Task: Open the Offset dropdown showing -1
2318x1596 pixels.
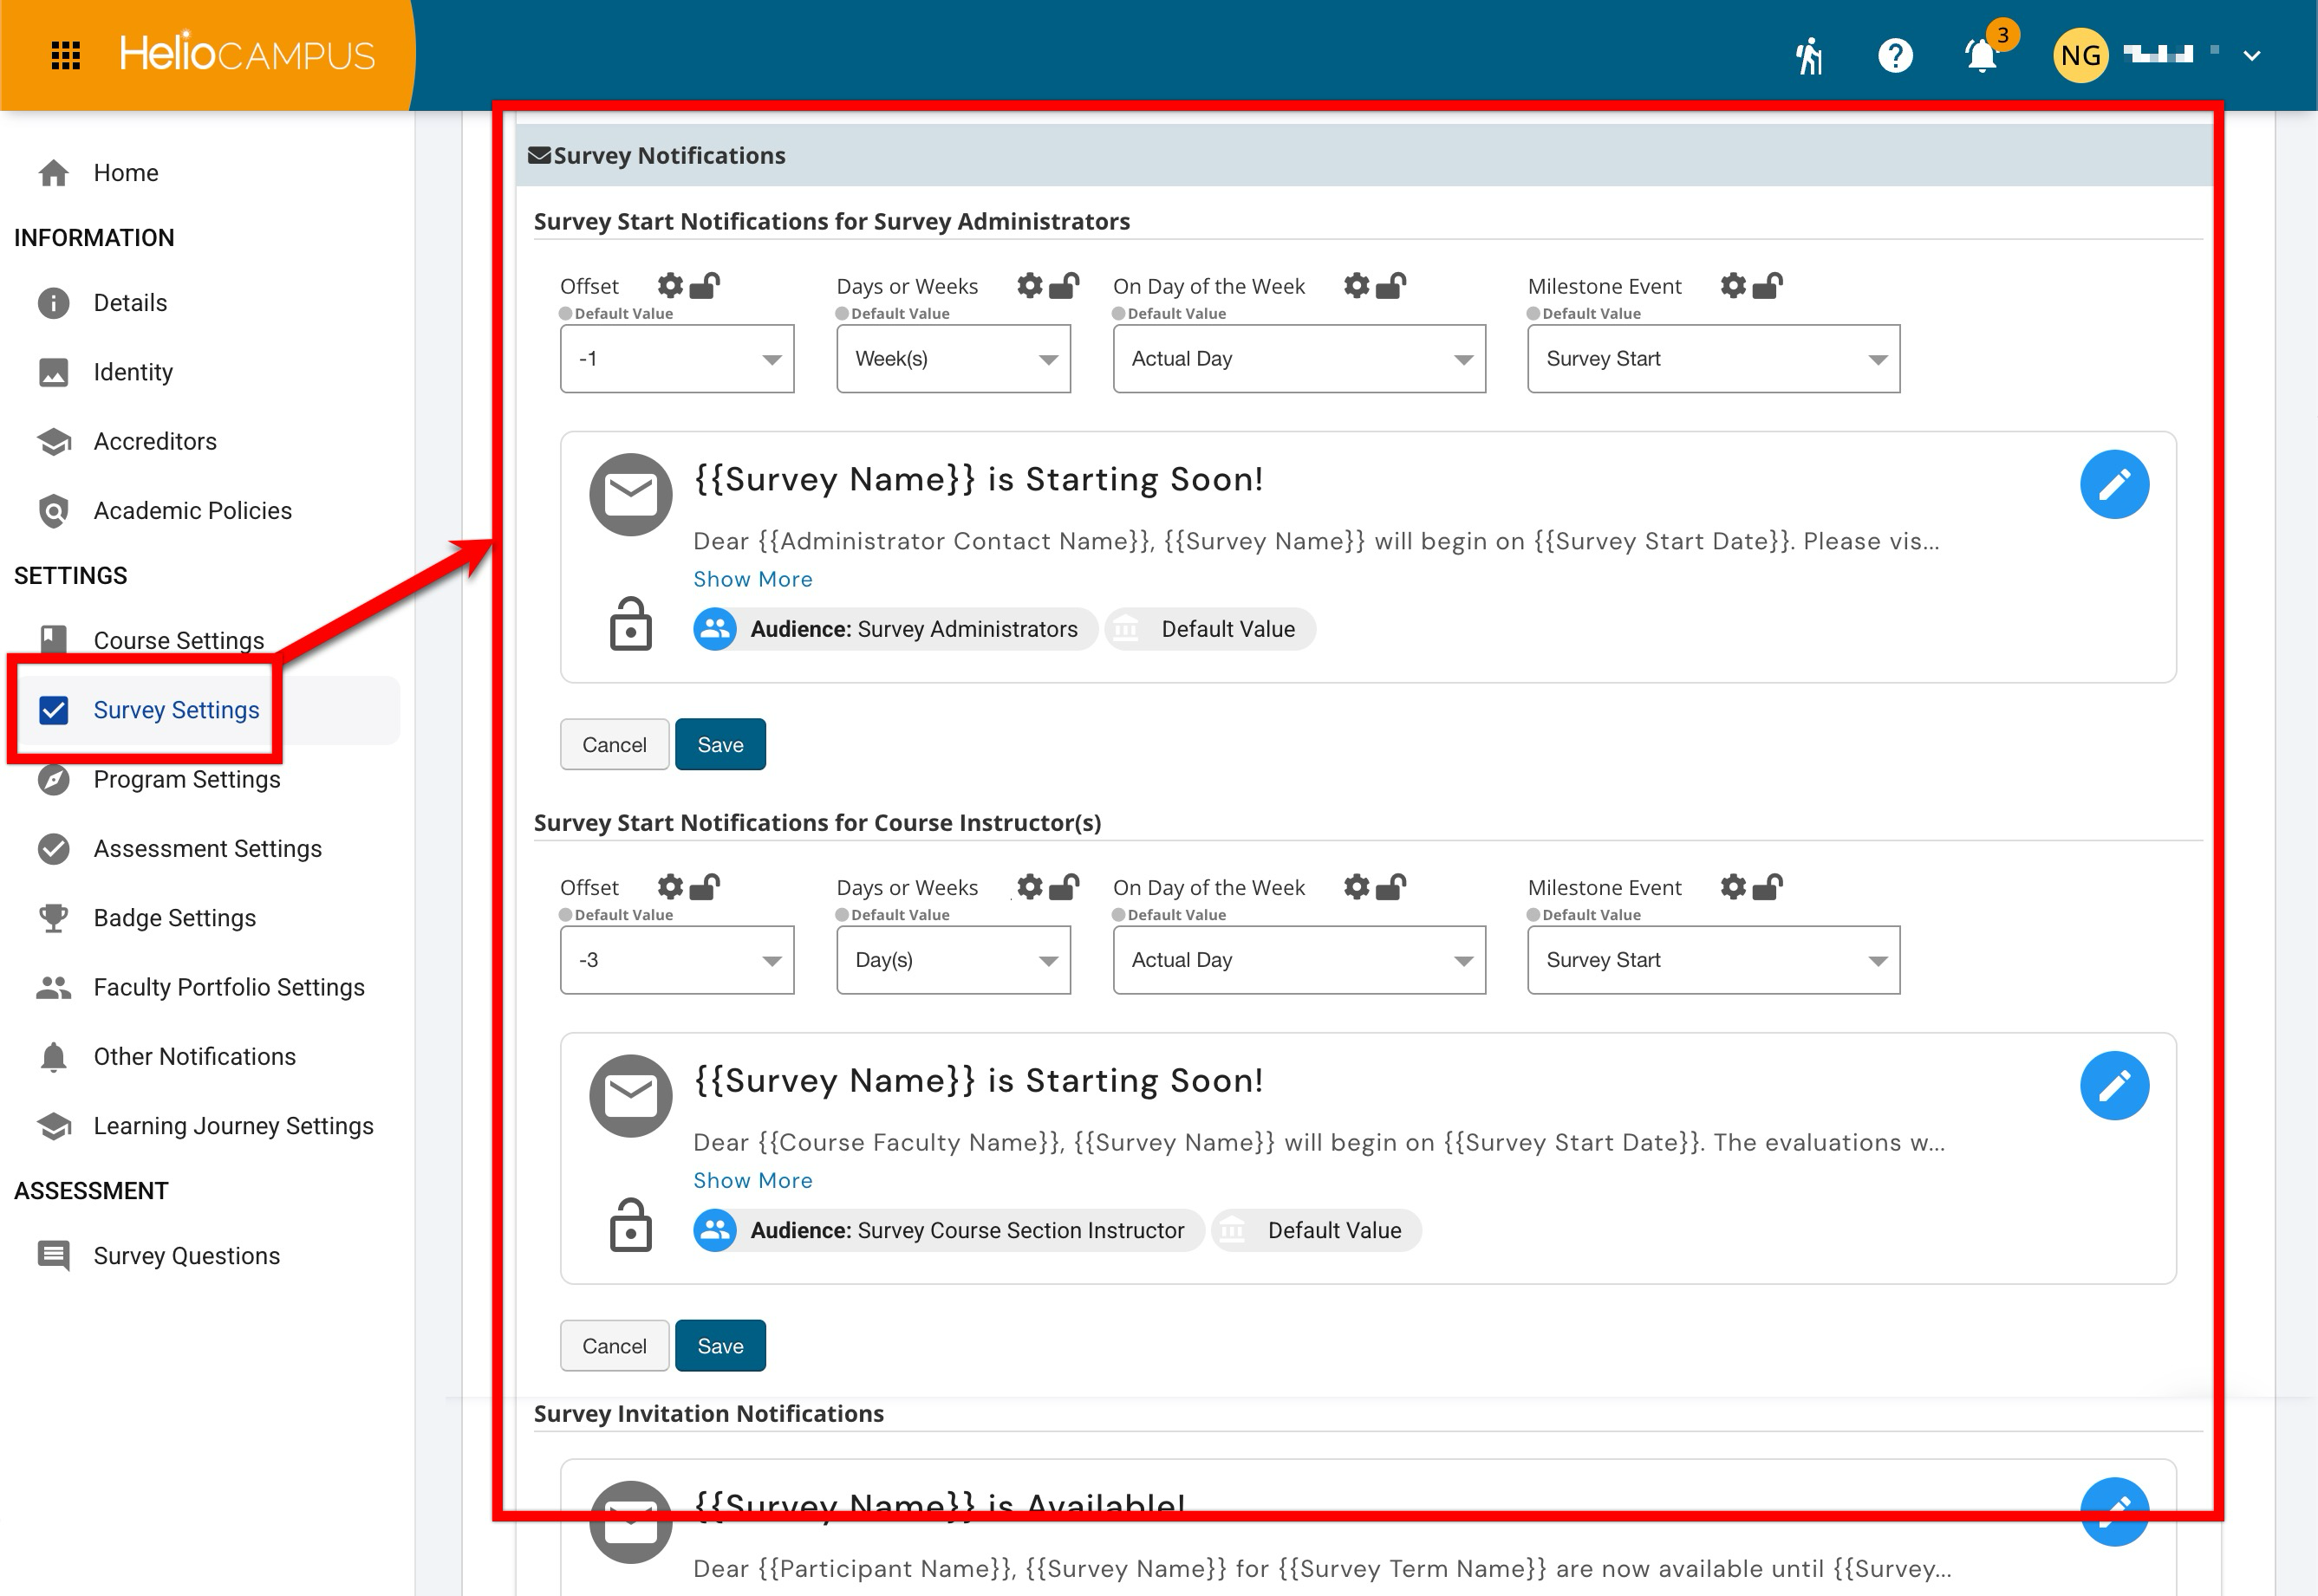Action: point(677,359)
